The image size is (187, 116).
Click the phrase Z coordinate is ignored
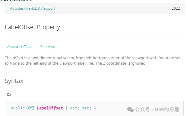pos(125,63)
